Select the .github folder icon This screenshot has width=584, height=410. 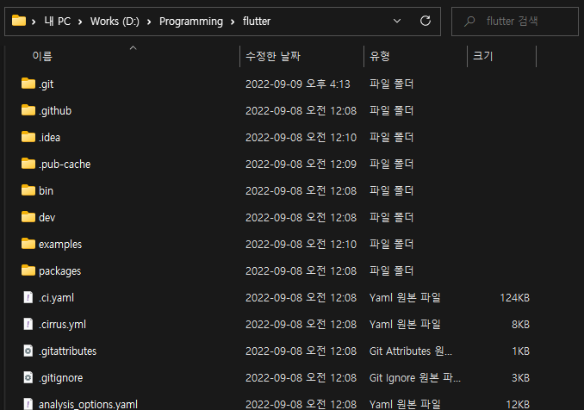click(x=28, y=110)
